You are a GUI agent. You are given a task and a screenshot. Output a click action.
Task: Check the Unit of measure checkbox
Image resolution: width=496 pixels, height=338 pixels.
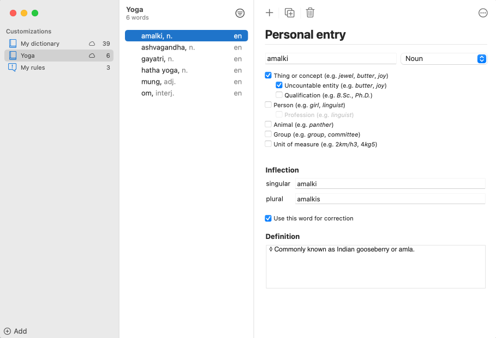click(x=268, y=144)
